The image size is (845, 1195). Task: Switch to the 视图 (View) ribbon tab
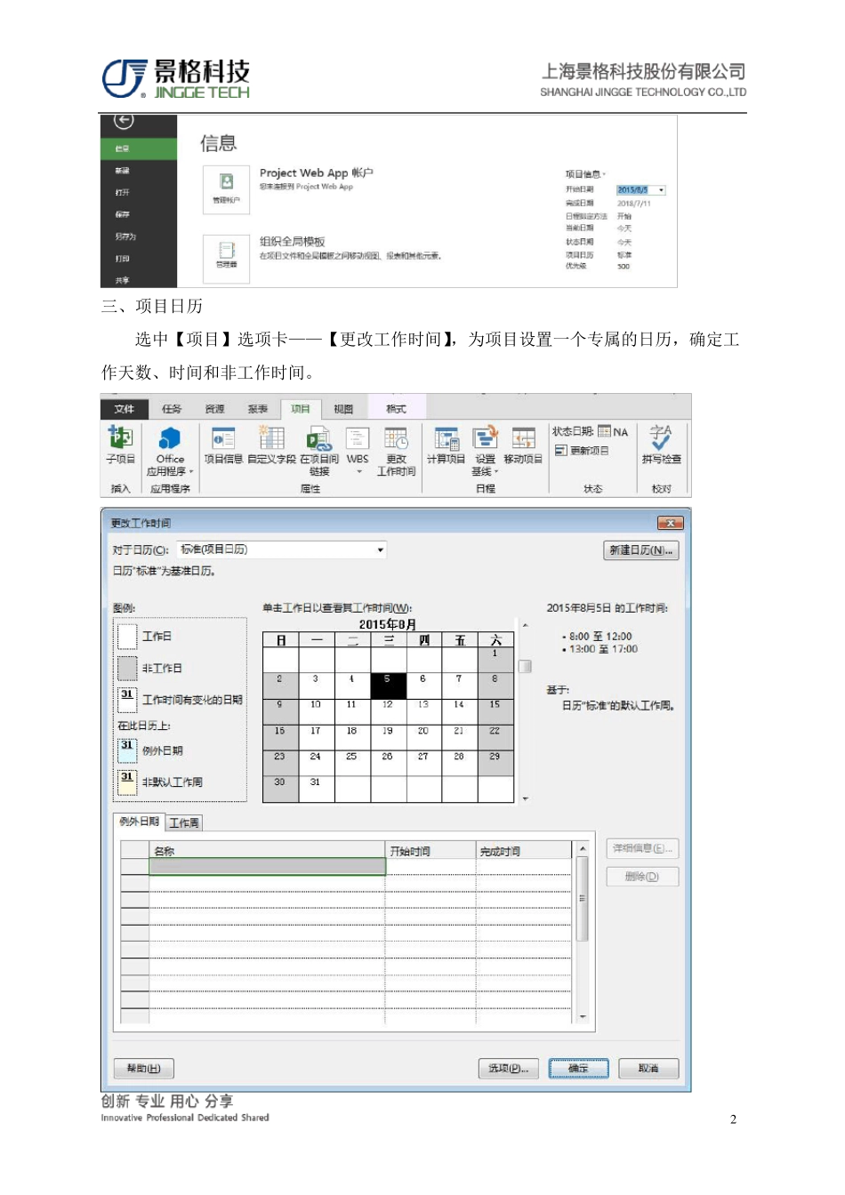click(x=343, y=409)
